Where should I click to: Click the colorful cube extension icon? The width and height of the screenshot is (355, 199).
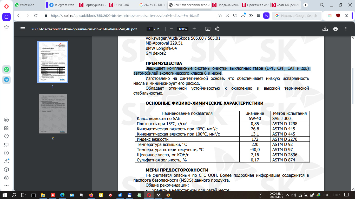coord(330,16)
